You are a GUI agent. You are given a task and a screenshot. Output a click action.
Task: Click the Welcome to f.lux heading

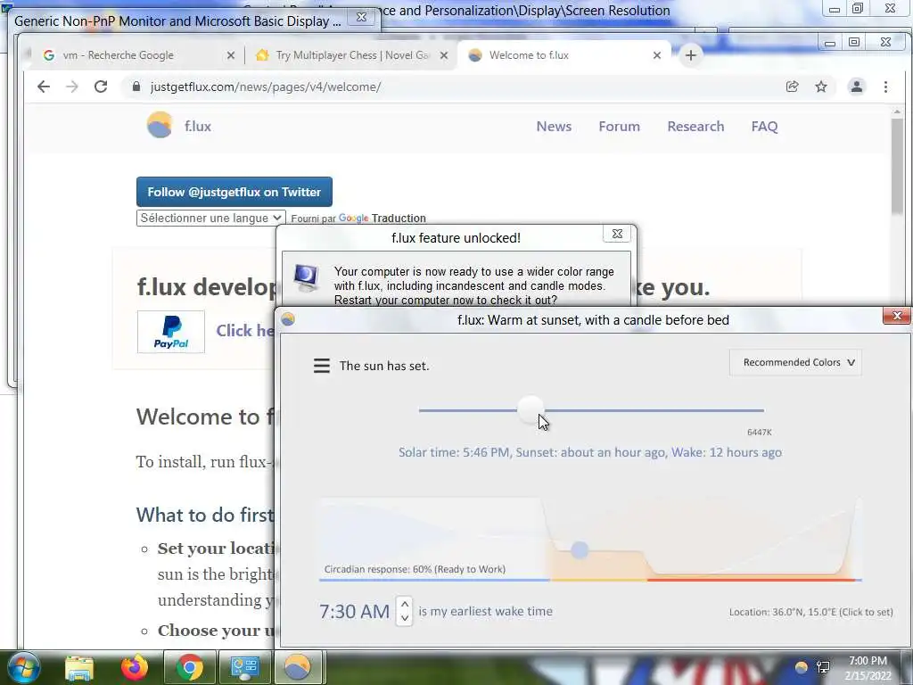205,417
